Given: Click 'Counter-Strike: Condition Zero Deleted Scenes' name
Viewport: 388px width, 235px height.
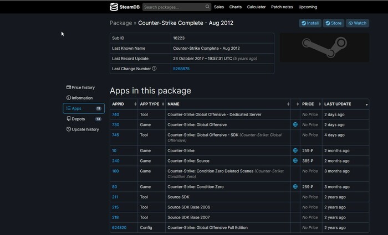Looking at the screenshot, I should (210, 171).
